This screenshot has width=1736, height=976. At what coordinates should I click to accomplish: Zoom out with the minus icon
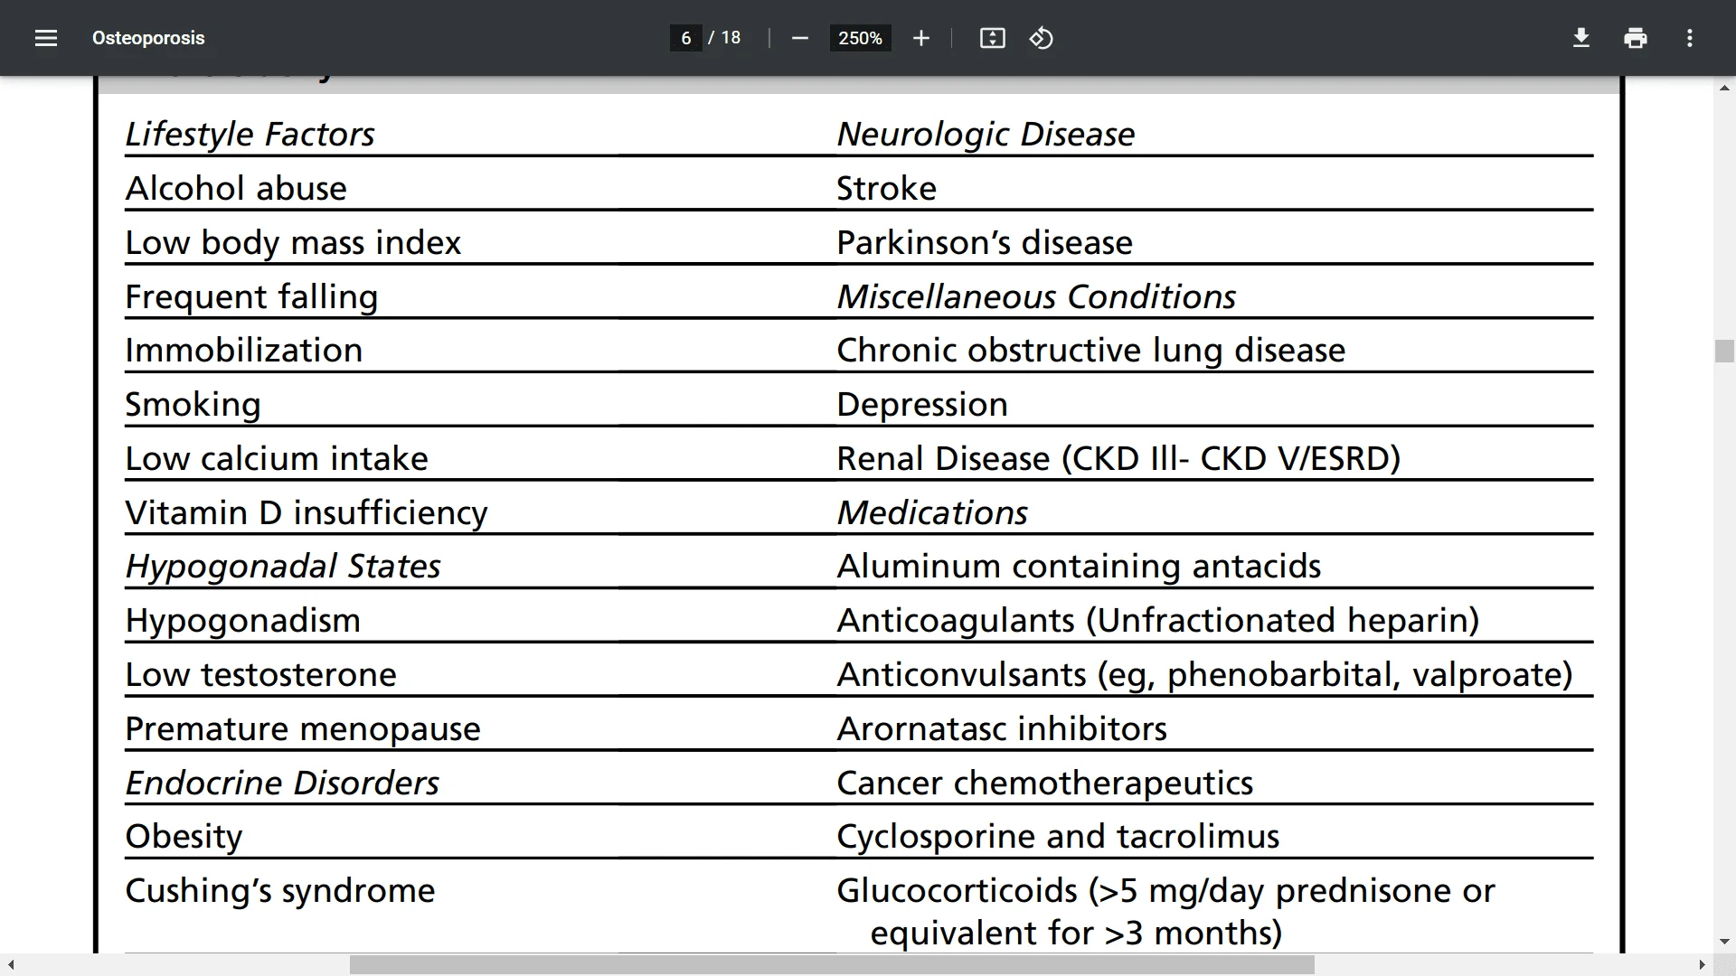pyautogui.click(x=799, y=38)
